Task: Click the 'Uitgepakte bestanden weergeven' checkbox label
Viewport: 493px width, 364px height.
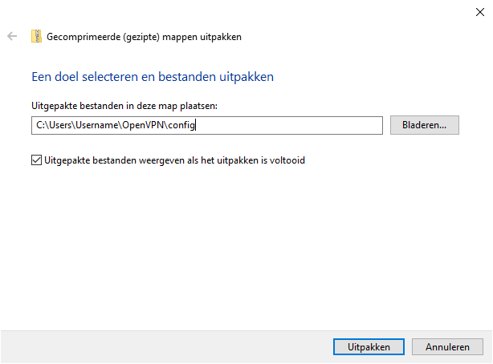Action: 174,160
